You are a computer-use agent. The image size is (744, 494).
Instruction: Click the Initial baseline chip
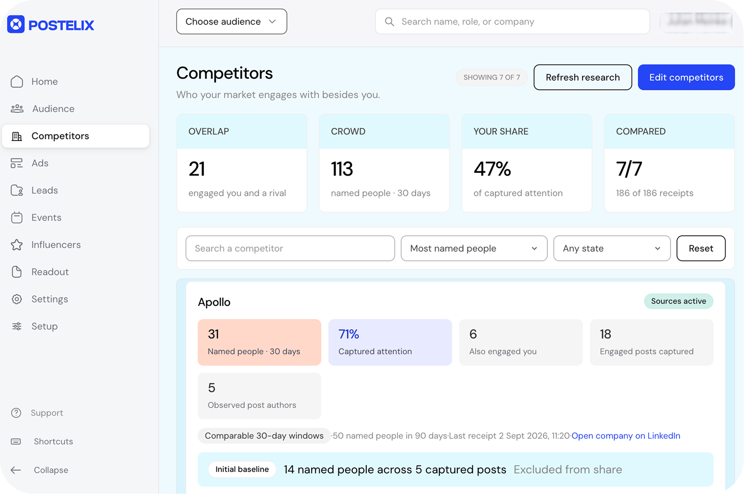(242, 469)
